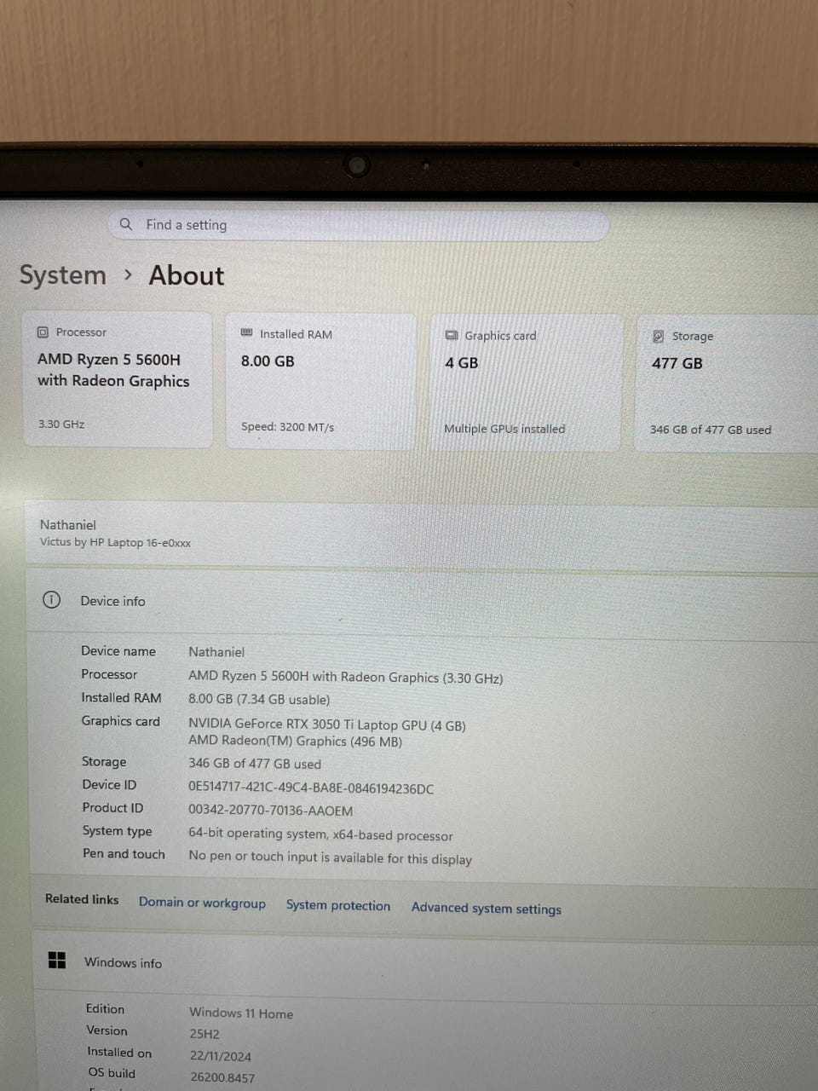Viewport: 818px width, 1091px height.
Task: Open Domain or workgroup link
Action: pos(202,903)
